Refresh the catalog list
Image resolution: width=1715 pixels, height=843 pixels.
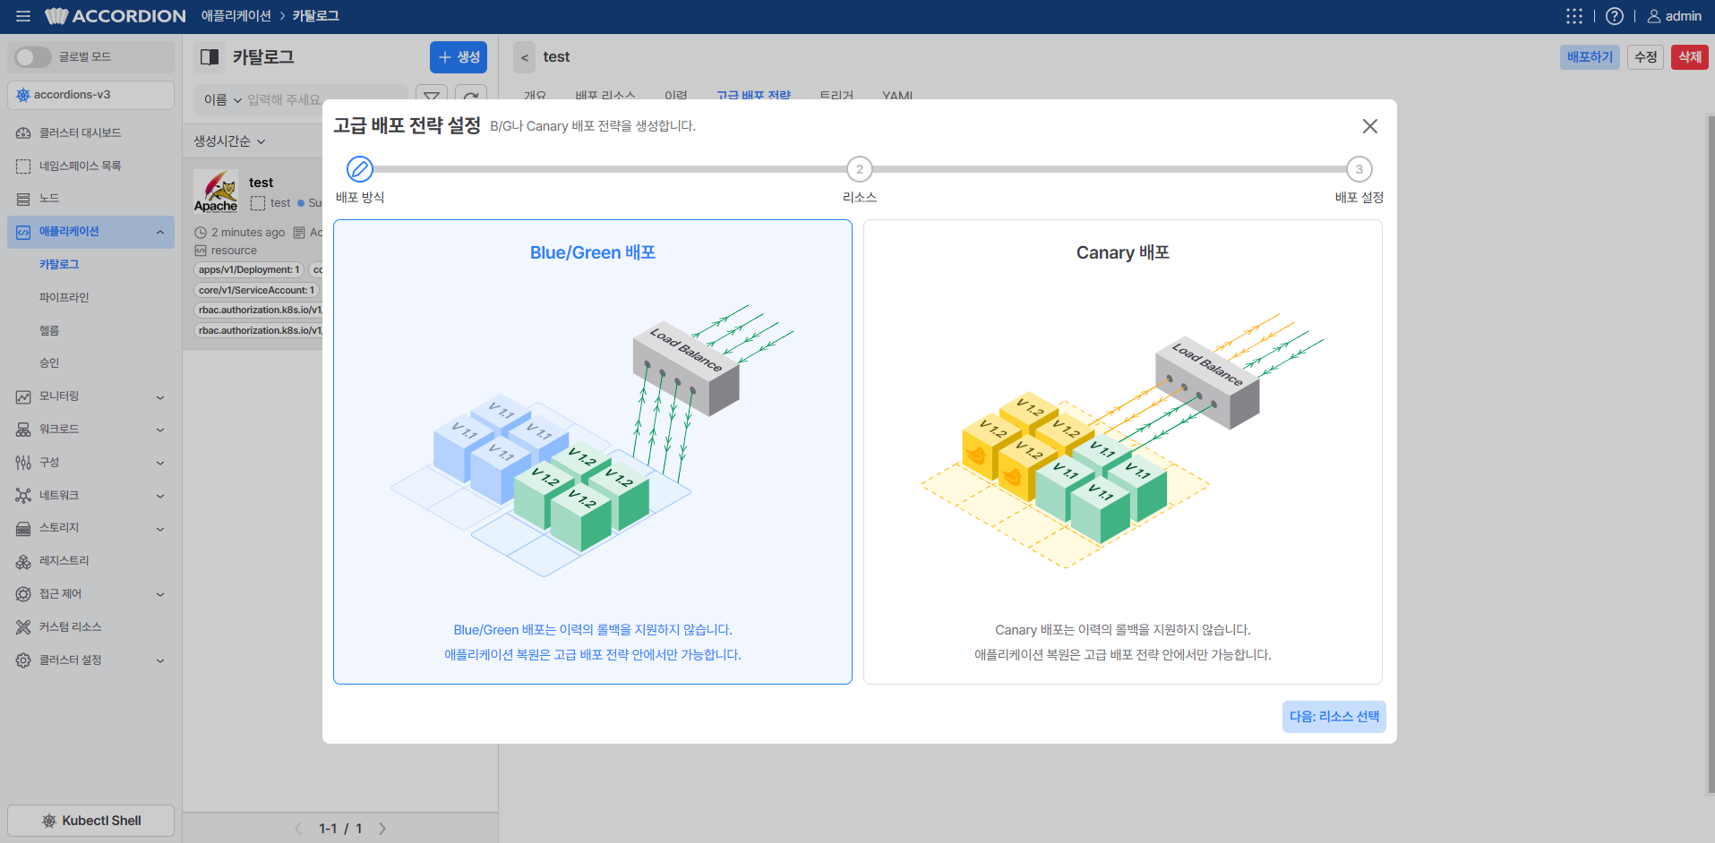(x=471, y=97)
